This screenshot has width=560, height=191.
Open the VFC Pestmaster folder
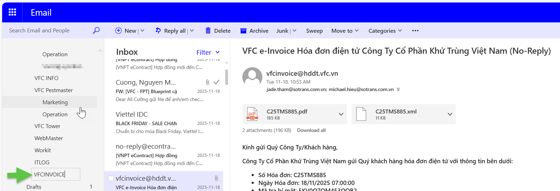tap(54, 90)
